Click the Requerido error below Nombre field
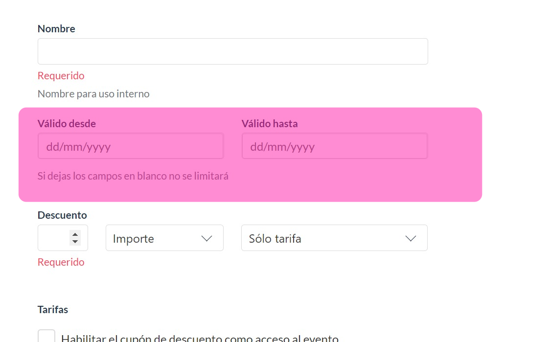The width and height of the screenshot is (549, 342). pos(61,76)
